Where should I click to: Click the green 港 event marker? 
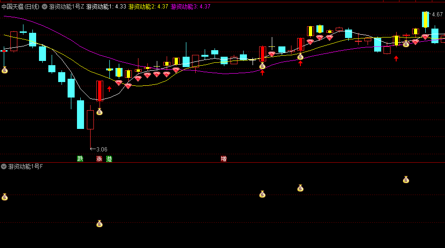(109, 159)
